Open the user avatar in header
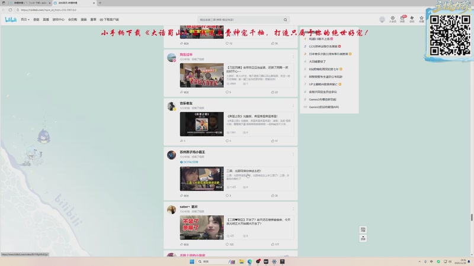This screenshot has width=474, height=266. click(x=382, y=20)
